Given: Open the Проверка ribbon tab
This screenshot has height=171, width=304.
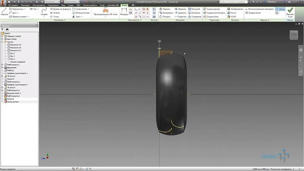Looking at the screenshot, I should pyautogui.click(x=25, y=5).
